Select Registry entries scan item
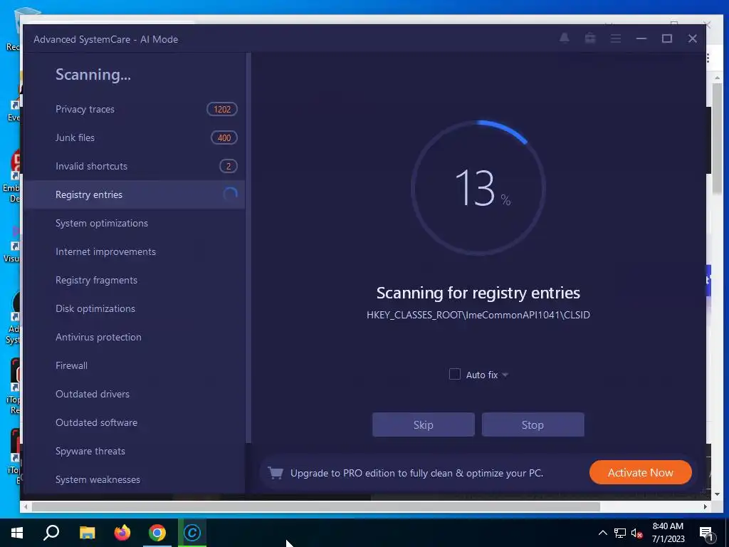729x547 pixels. [134, 194]
